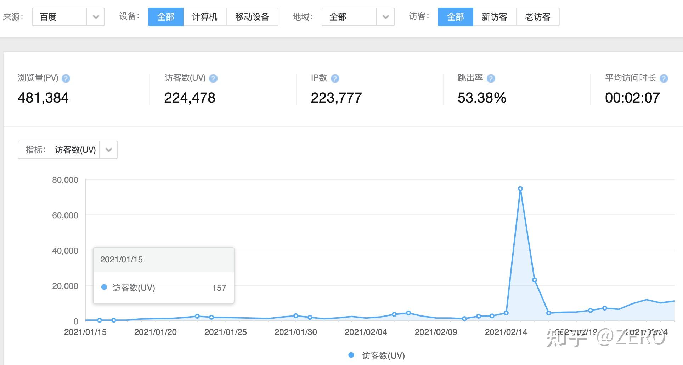
Task: Click the blue dot in the tooltip
Action: (x=104, y=287)
